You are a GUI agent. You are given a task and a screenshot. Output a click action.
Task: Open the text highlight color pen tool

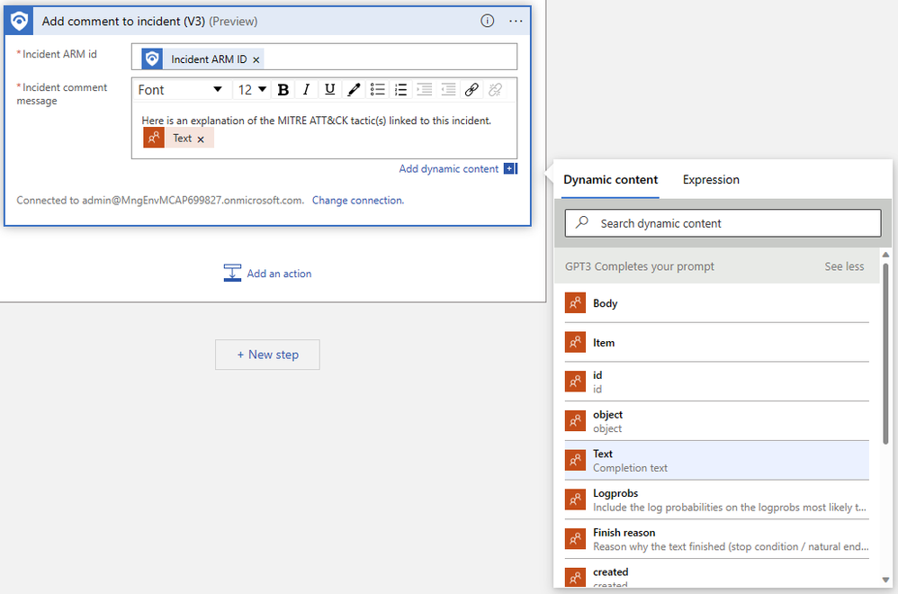pos(354,90)
